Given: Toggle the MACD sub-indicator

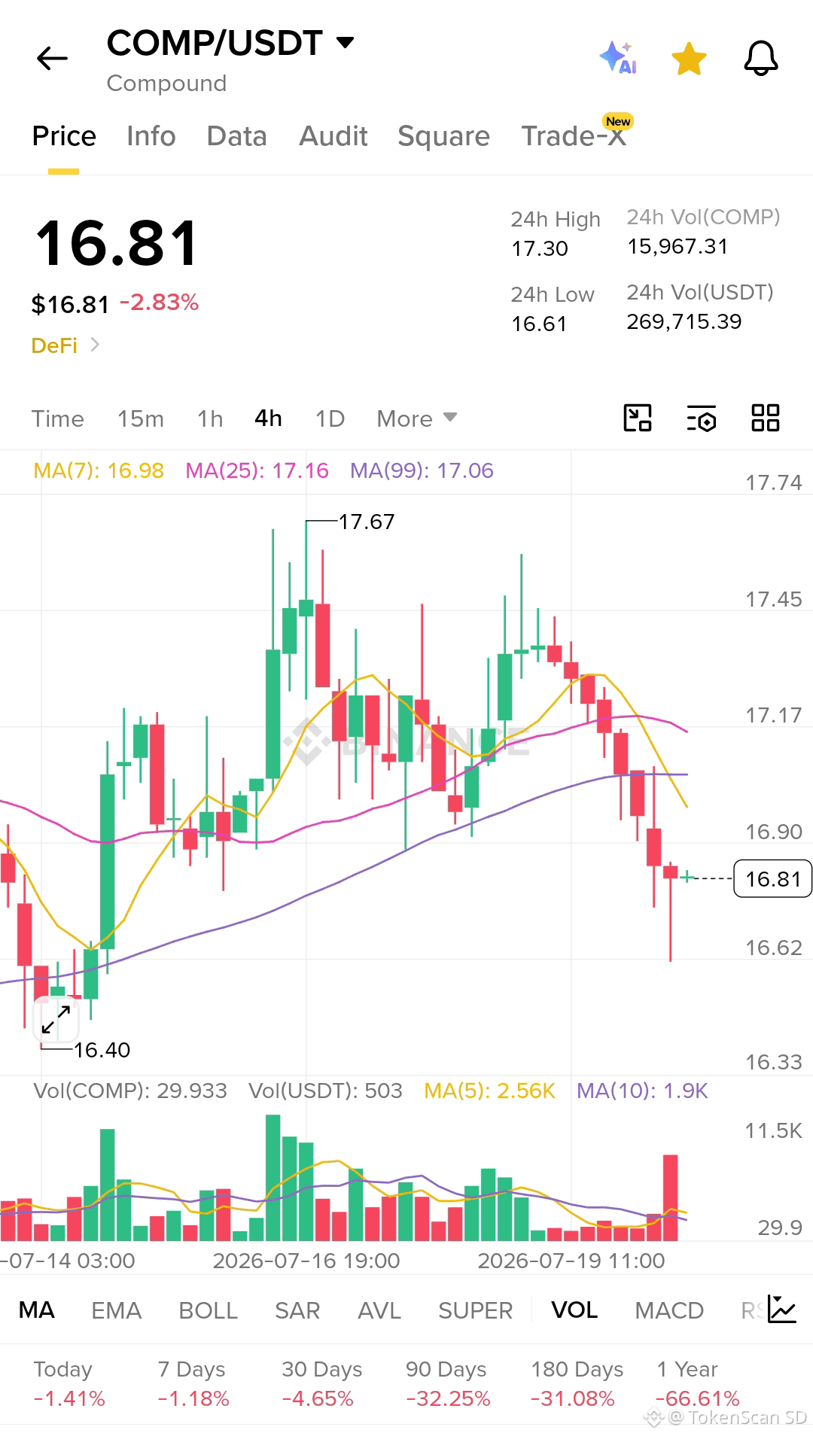Looking at the screenshot, I should click(668, 1310).
